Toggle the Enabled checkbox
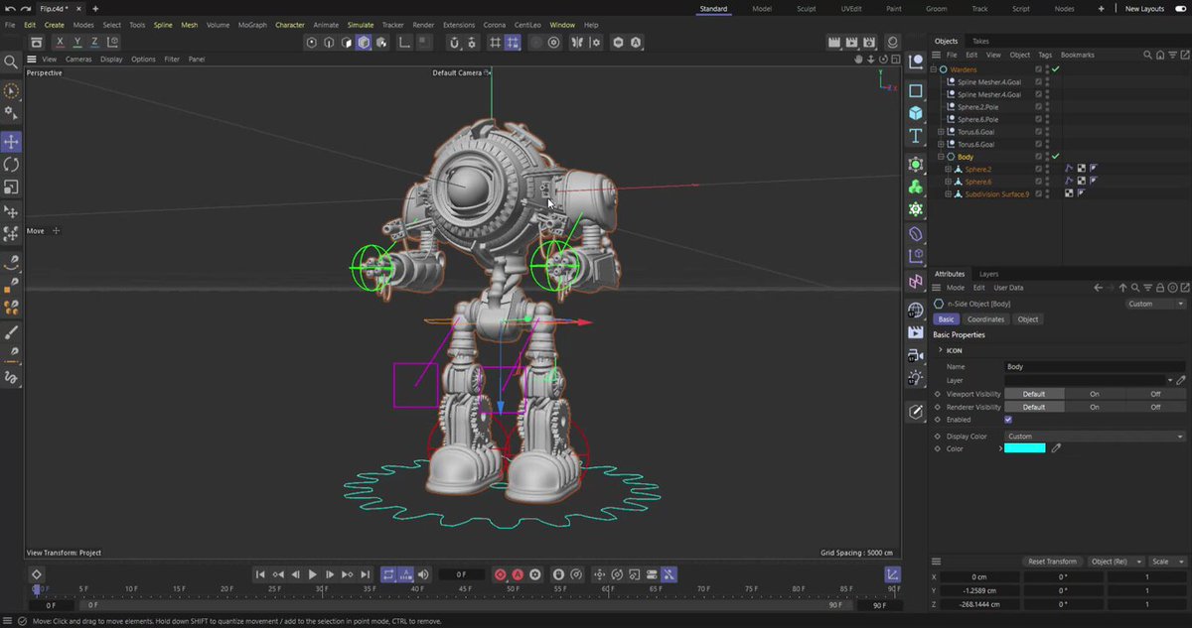This screenshot has width=1192, height=628. pyautogui.click(x=1008, y=420)
